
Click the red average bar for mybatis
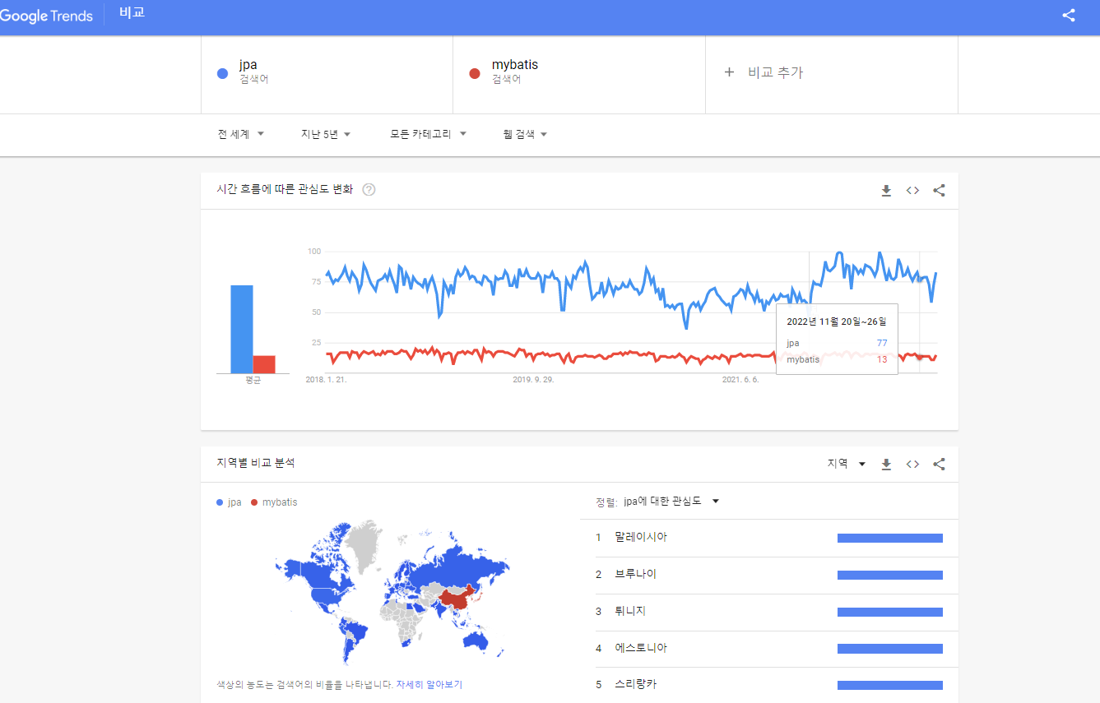point(264,364)
